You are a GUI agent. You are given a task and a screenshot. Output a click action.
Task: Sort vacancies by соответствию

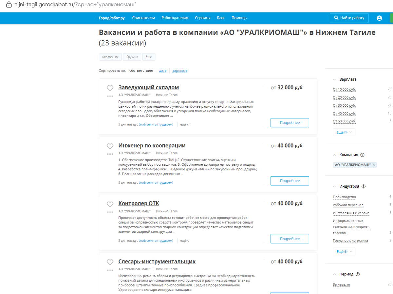tap(141, 71)
